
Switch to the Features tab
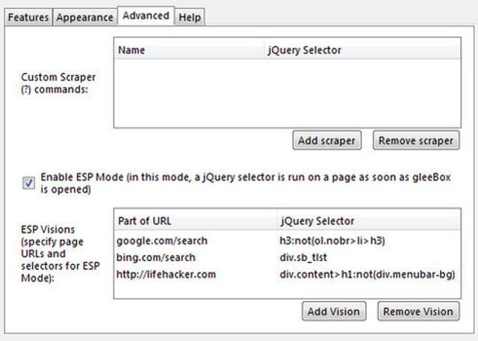29,17
